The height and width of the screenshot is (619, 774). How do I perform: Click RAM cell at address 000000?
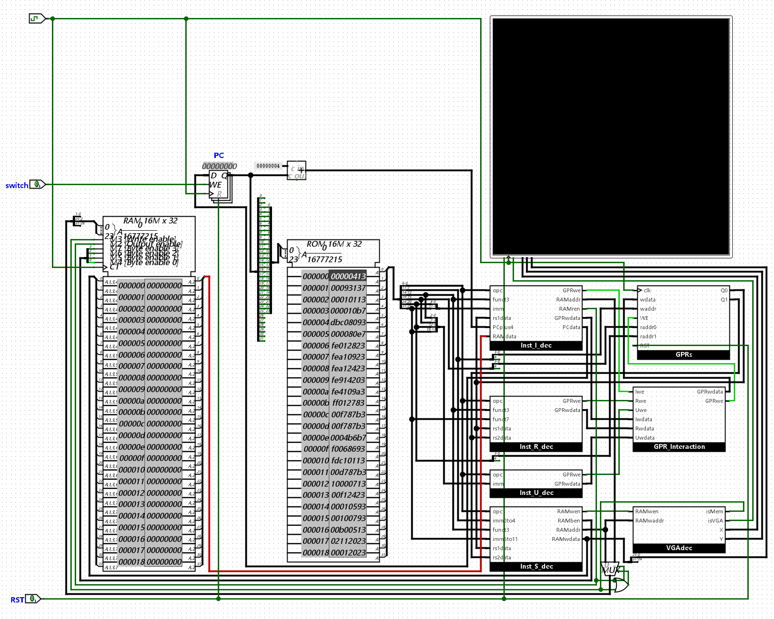[x=164, y=286]
